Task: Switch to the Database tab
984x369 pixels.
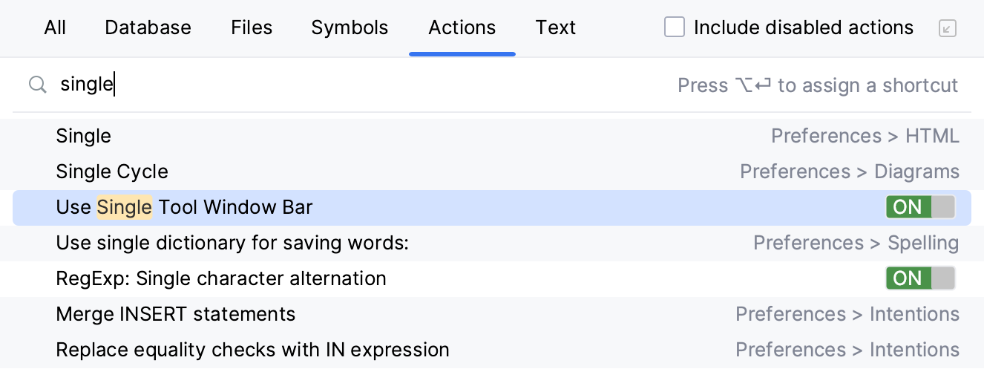Action: click(148, 28)
